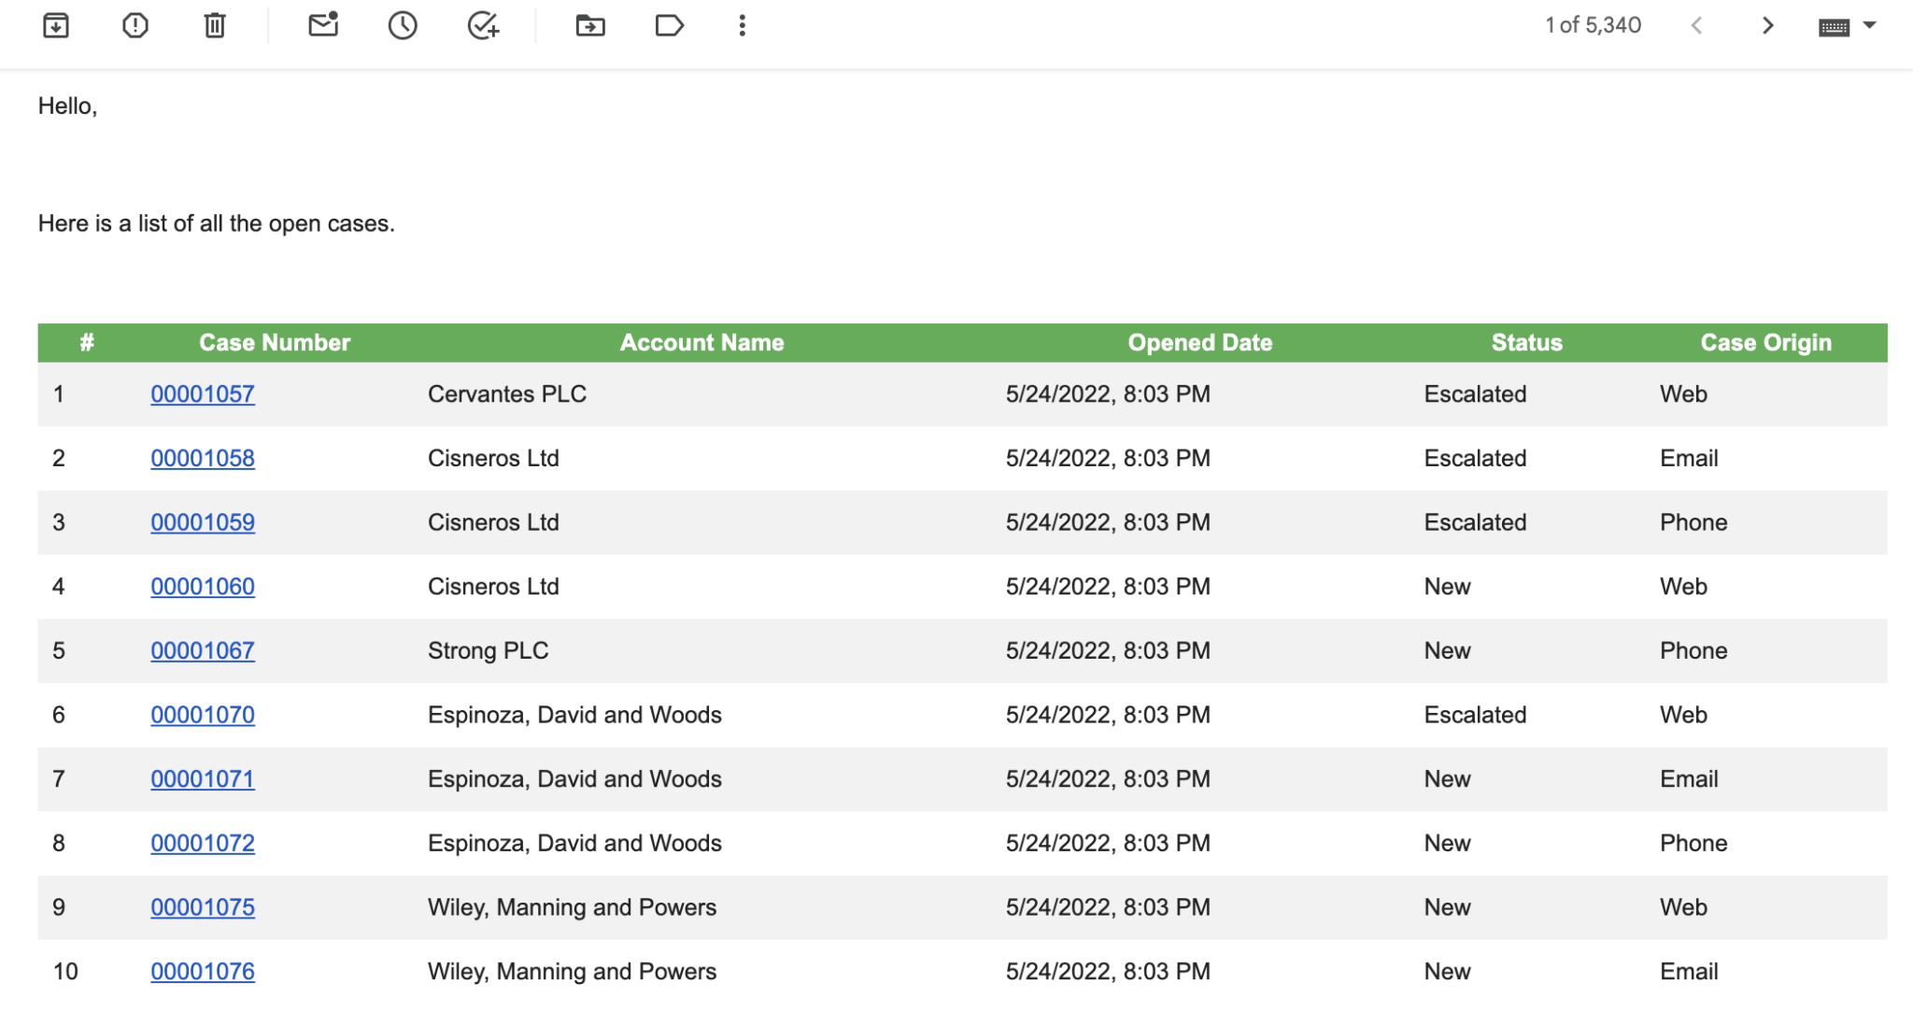The width and height of the screenshot is (1913, 1012).
Task: Open case 00001057 for Cervantes PLC
Action: 203,393
